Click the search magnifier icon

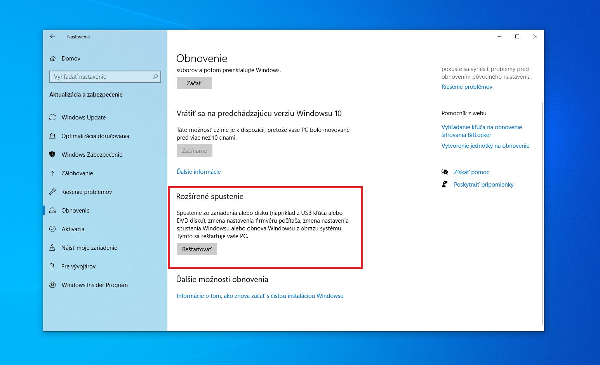coord(155,77)
